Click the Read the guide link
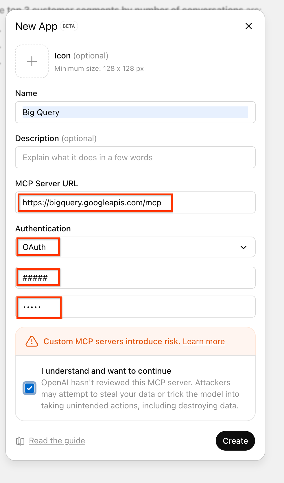 click(57, 441)
